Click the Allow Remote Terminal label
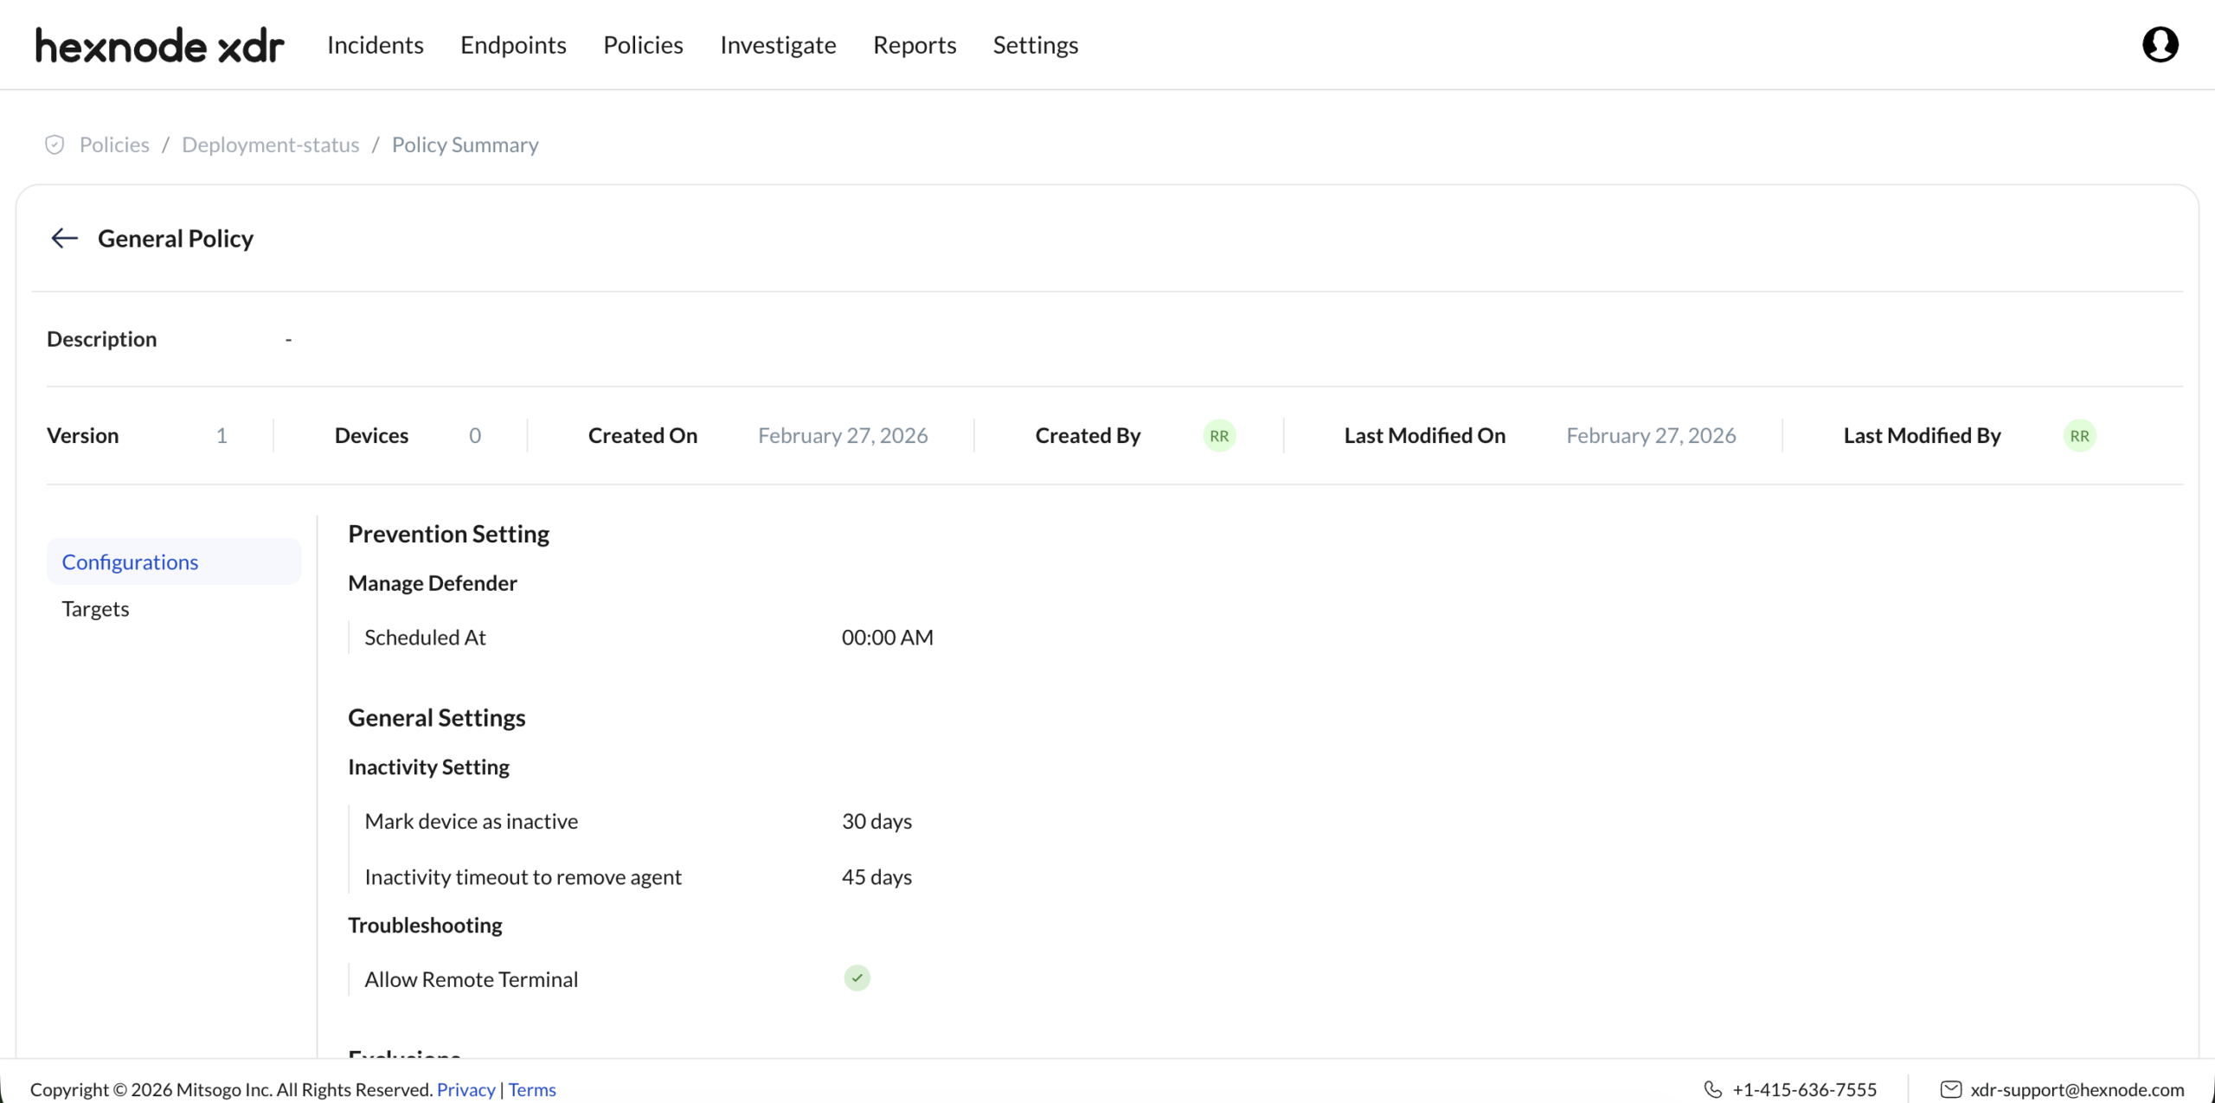Image resolution: width=2215 pixels, height=1103 pixels. 472,979
